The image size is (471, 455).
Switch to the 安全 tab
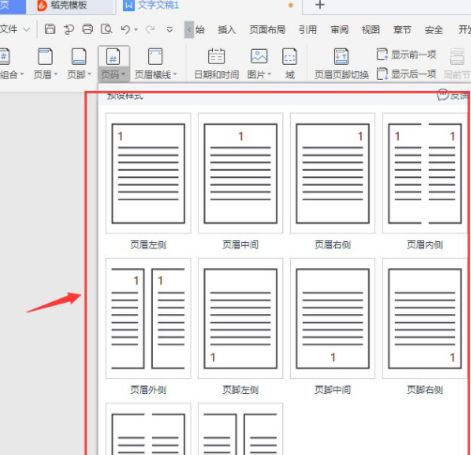433,30
